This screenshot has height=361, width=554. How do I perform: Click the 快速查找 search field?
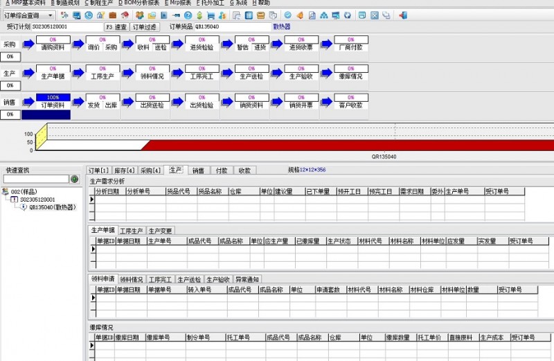click(x=36, y=179)
